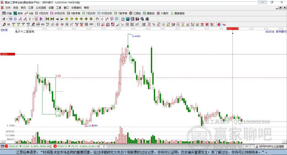
Task: Click the red floppy save icon
Action: (137, 19)
